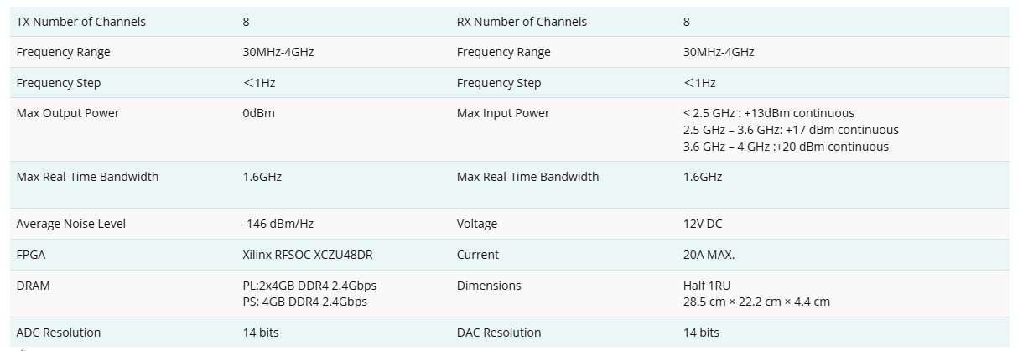Click the TX Number of Channels label
Viewport: 1023px width, 351px height.
(81, 22)
